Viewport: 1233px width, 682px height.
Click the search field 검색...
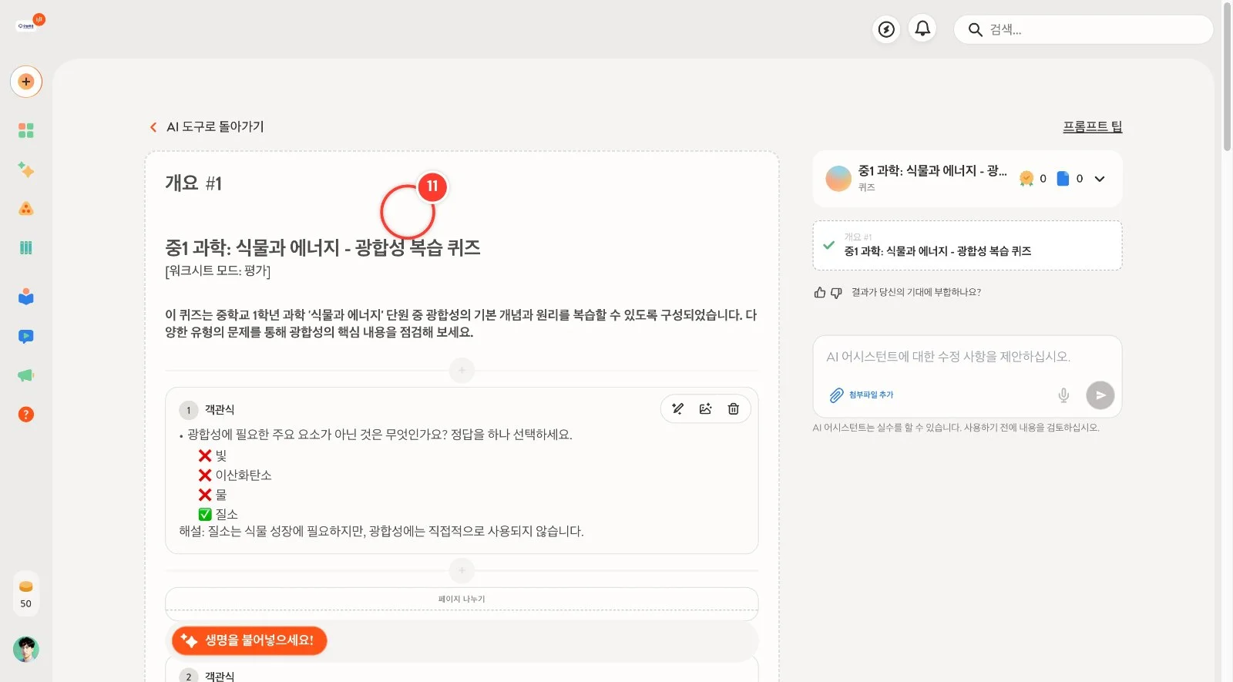tap(1083, 29)
